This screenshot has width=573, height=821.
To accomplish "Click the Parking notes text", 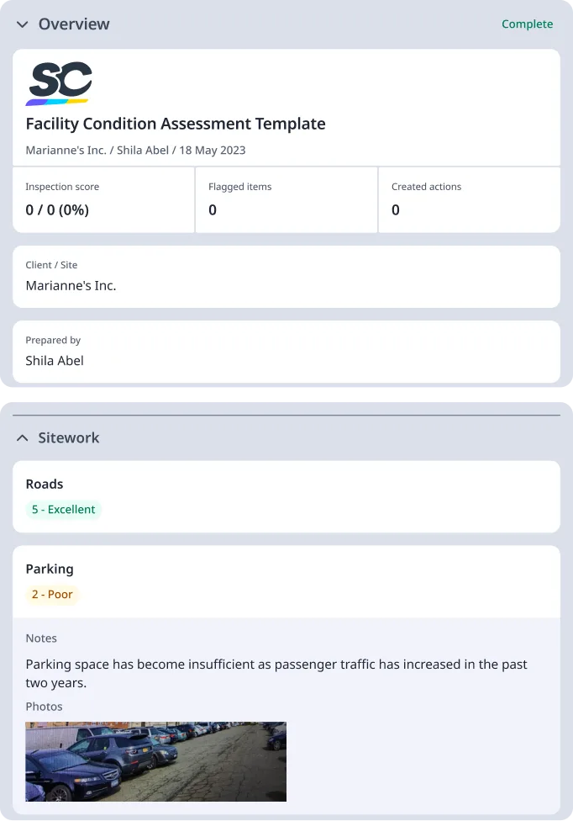I will coord(276,673).
